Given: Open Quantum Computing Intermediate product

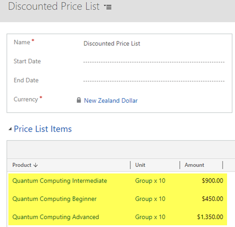Looking at the screenshot, I should tap(60, 181).
